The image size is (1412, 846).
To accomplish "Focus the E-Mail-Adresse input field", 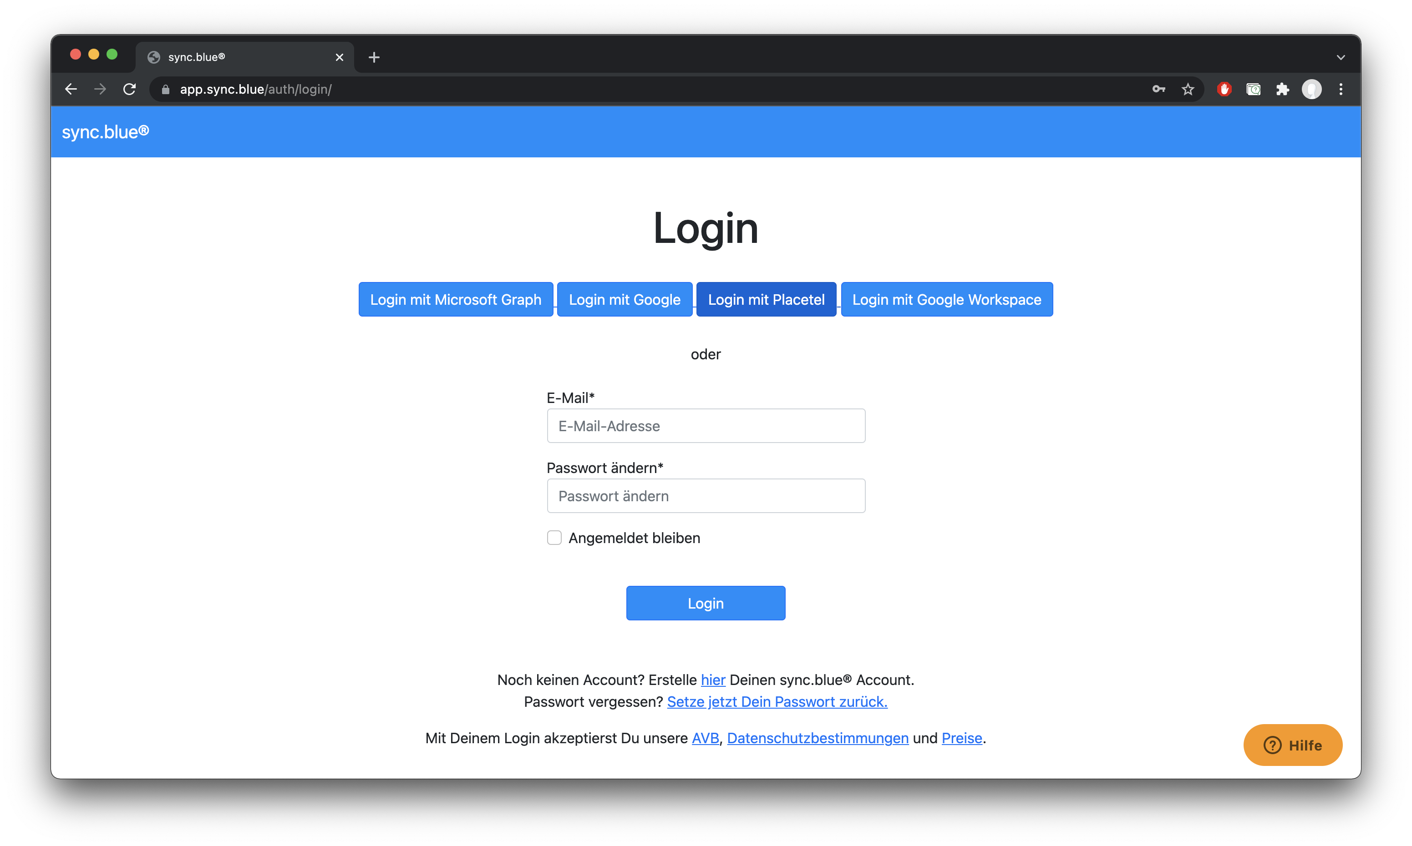I will coord(706,426).
